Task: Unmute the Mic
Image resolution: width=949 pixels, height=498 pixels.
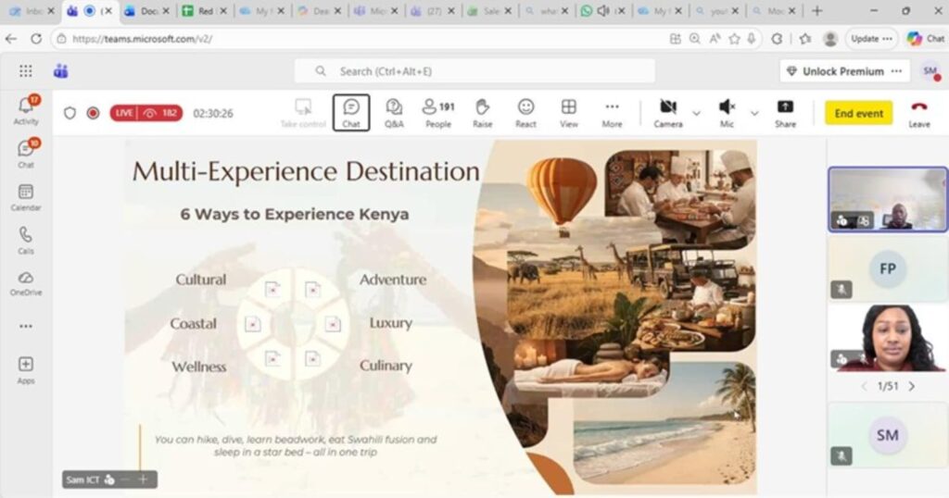Action: tap(727, 113)
